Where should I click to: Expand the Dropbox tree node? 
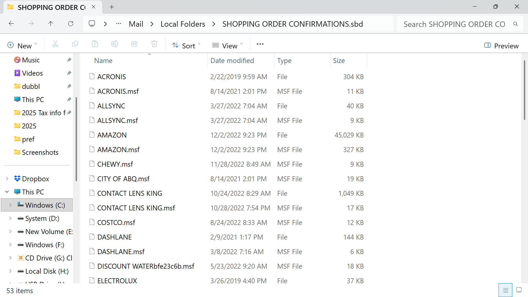point(7,179)
